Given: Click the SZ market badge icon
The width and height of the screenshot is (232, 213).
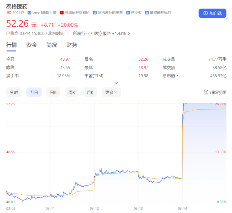Looking at the screenshot, I should tap(8, 13).
